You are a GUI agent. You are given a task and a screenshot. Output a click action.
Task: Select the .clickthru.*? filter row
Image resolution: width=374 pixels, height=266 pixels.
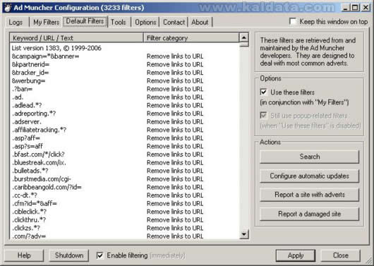[124, 219]
